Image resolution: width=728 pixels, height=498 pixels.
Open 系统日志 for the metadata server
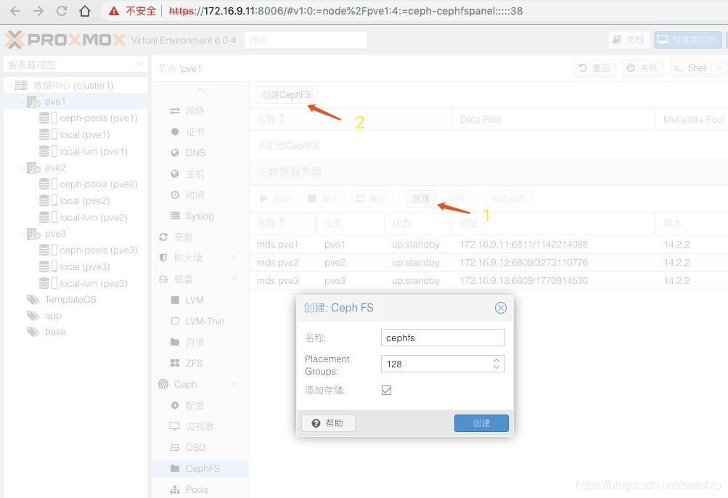[508, 199]
